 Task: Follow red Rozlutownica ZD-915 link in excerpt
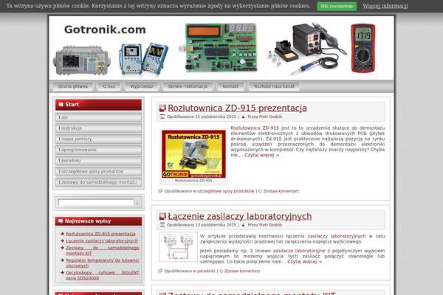point(255,128)
